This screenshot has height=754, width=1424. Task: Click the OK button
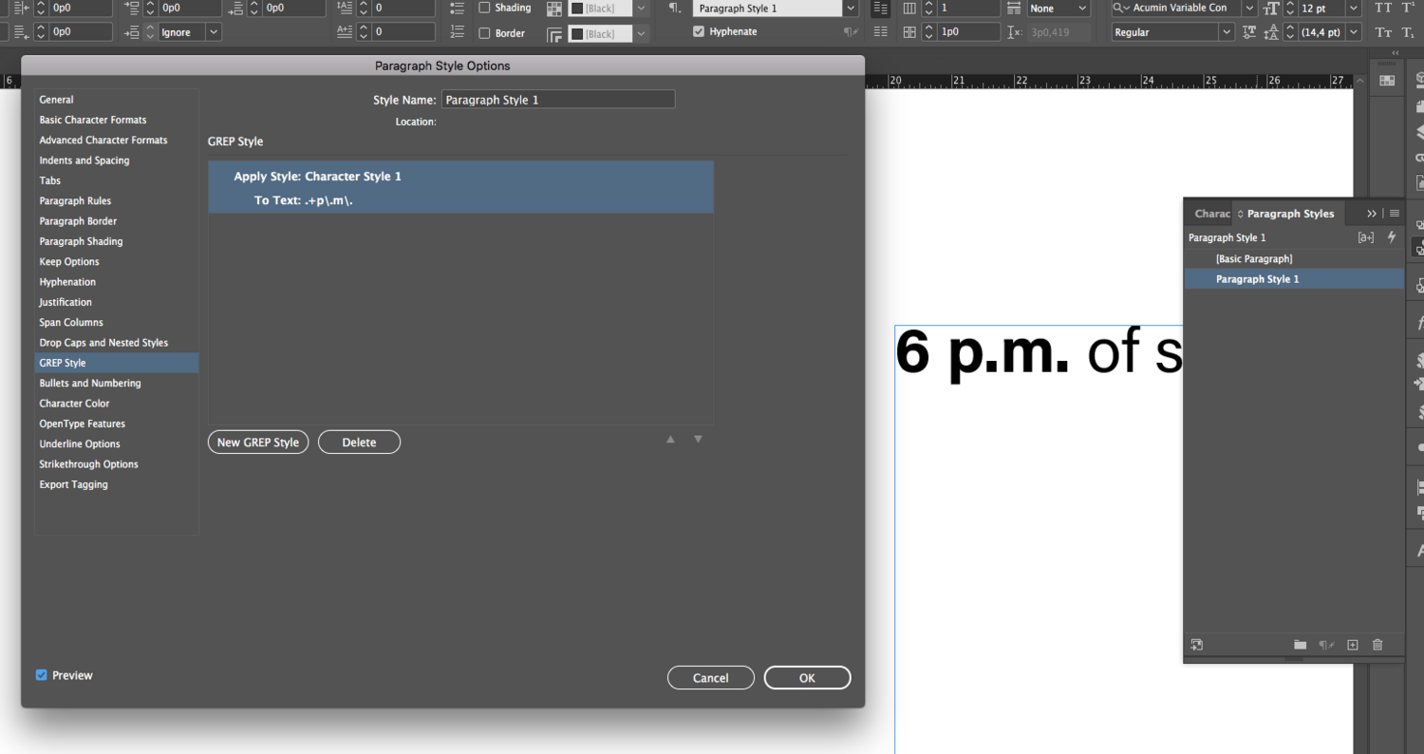(807, 678)
